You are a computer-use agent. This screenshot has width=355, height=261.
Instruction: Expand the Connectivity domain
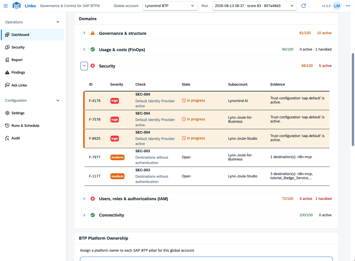tap(84, 215)
